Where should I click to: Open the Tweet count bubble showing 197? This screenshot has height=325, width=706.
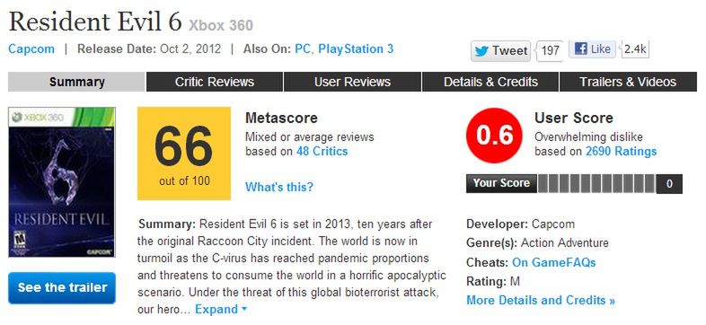tap(550, 50)
